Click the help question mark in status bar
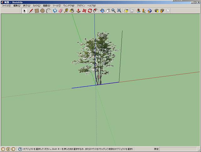This screenshot has height=152, width=201. click(x=20, y=149)
